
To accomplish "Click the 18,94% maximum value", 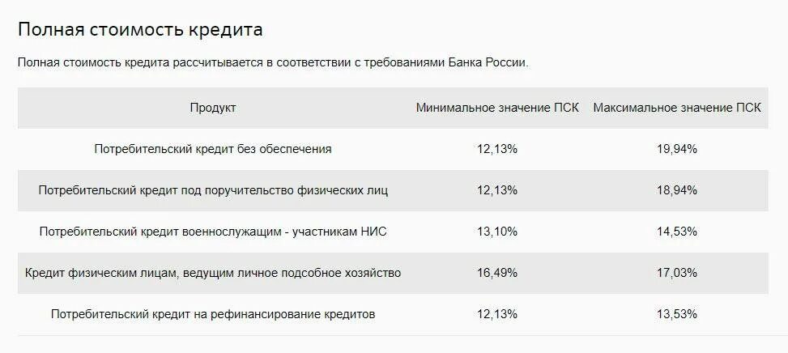I will click(677, 190).
